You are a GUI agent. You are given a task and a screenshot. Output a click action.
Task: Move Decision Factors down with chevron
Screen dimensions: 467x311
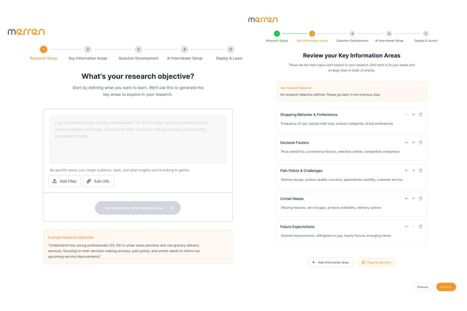coord(413,143)
